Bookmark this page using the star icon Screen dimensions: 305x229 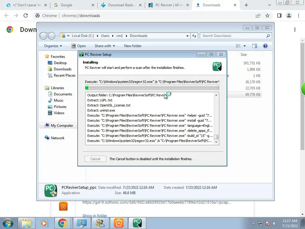(267, 16)
